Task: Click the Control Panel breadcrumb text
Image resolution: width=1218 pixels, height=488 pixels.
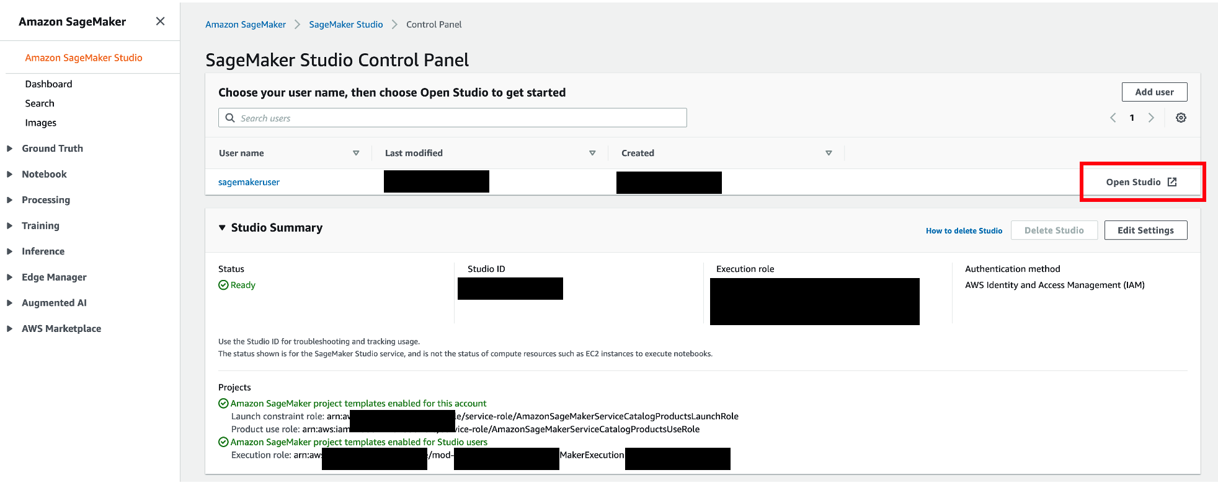Action: 433,25
